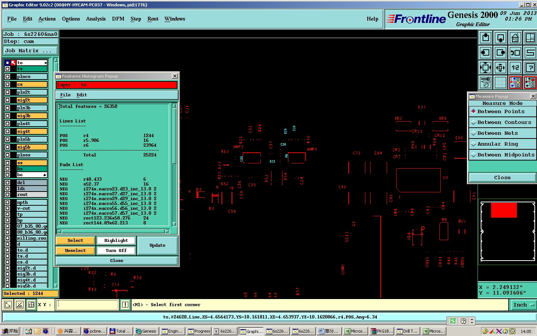Click the pan up view icon
537x336 pixels.
pyautogui.click(x=485, y=38)
